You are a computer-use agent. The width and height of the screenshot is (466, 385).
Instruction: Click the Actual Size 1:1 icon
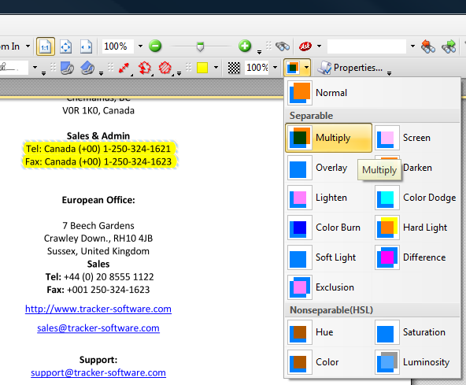(x=46, y=46)
